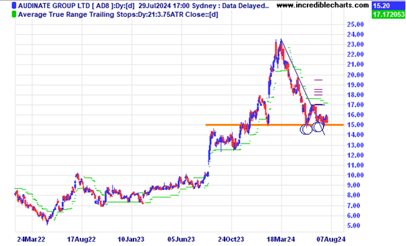Click the top purple target line near 19.50
This screenshot has width=406, height=246.
pos(318,80)
